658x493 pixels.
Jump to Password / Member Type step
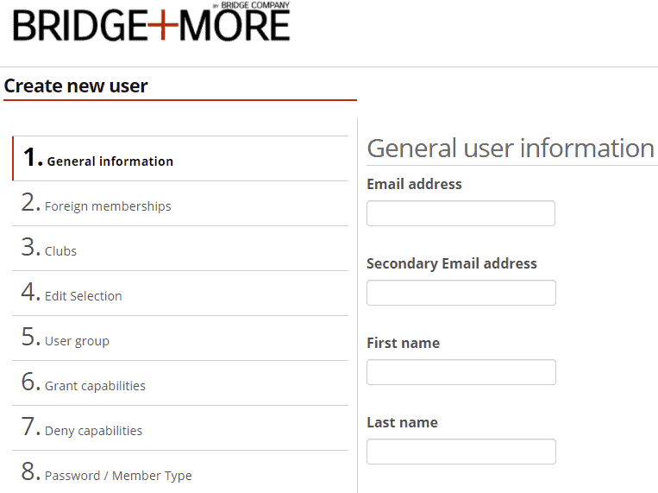(x=118, y=476)
